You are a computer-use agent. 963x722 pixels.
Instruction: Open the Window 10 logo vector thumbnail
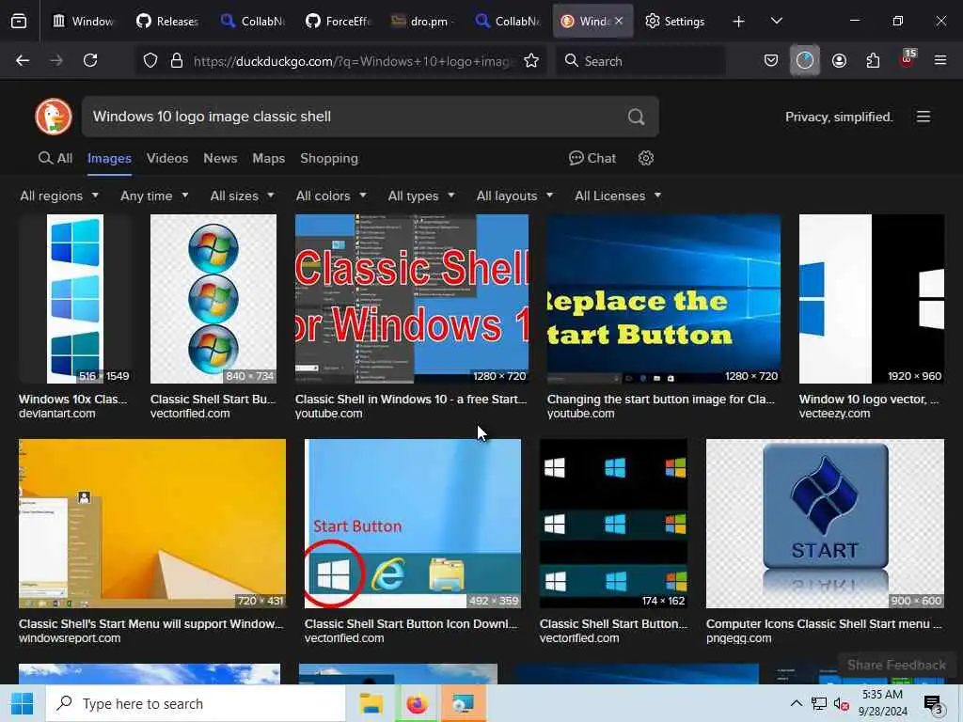(872, 299)
